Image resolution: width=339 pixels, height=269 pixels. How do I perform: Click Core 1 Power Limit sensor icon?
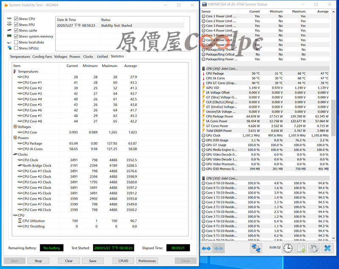(203, 16)
